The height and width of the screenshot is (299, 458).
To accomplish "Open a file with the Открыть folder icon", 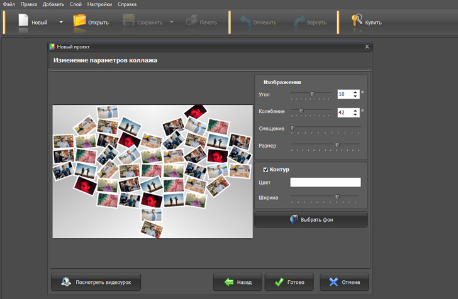I will [80, 21].
